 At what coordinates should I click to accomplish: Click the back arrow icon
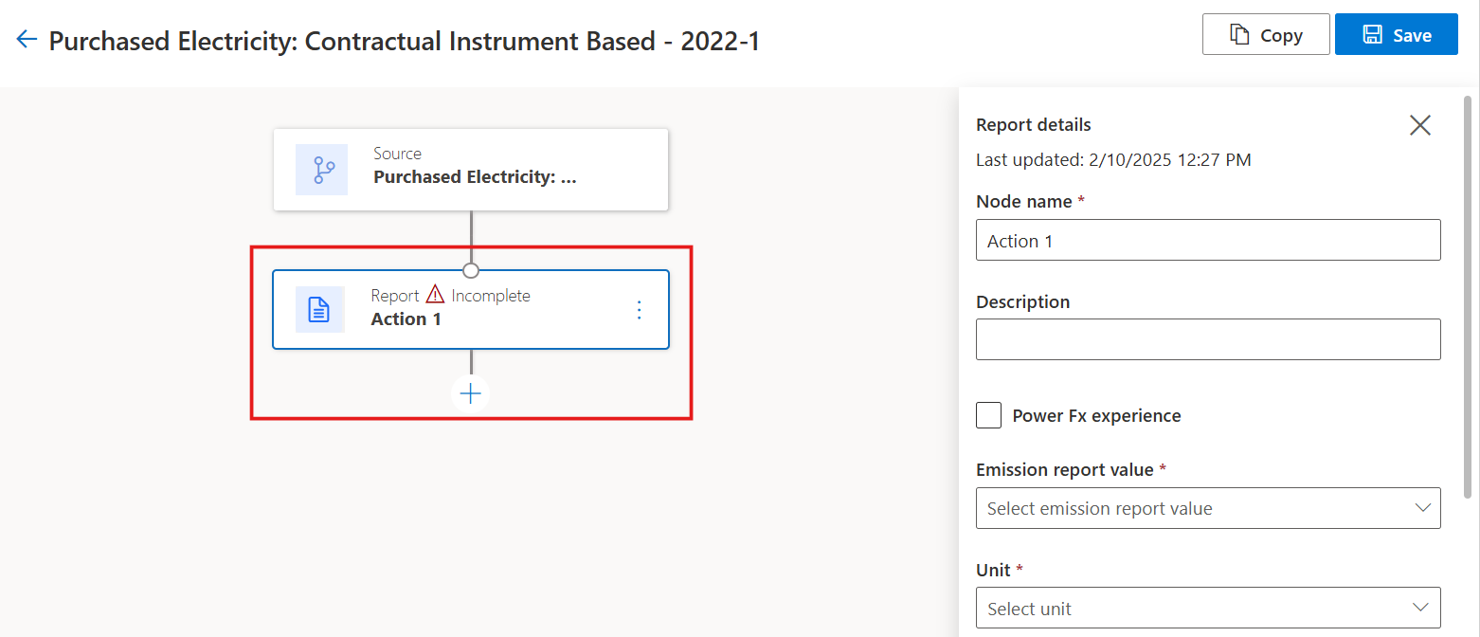[27, 39]
